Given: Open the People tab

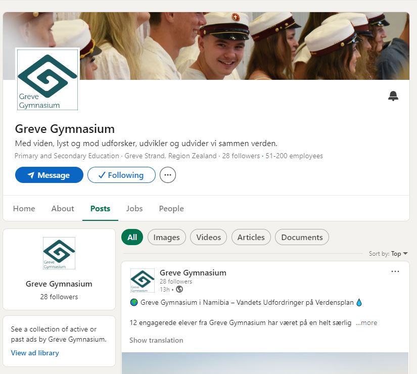Looking at the screenshot, I should [x=171, y=209].
